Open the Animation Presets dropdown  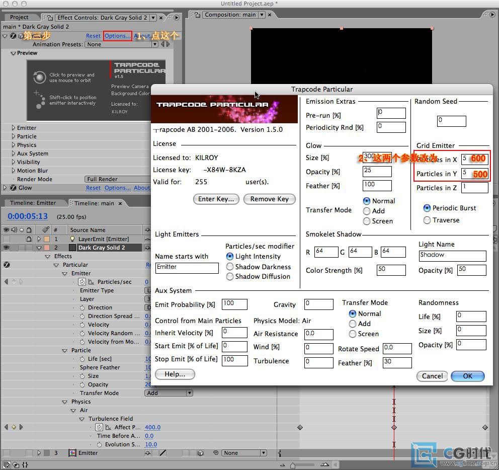click(x=121, y=44)
